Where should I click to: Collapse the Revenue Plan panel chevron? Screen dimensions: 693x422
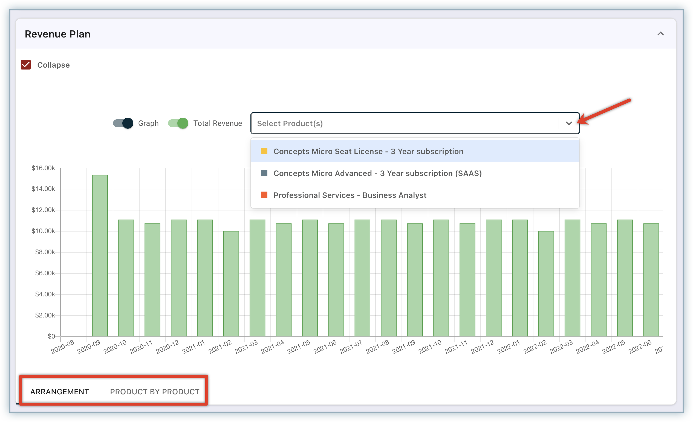click(x=660, y=34)
